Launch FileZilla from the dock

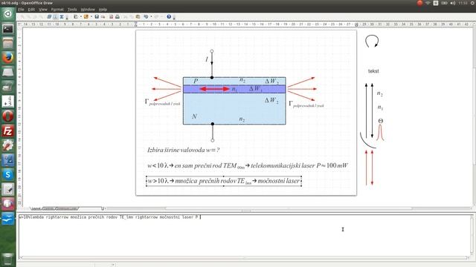(8, 131)
